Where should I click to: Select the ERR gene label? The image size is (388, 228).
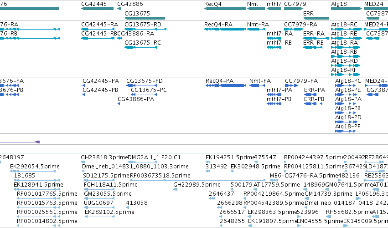point(308,14)
